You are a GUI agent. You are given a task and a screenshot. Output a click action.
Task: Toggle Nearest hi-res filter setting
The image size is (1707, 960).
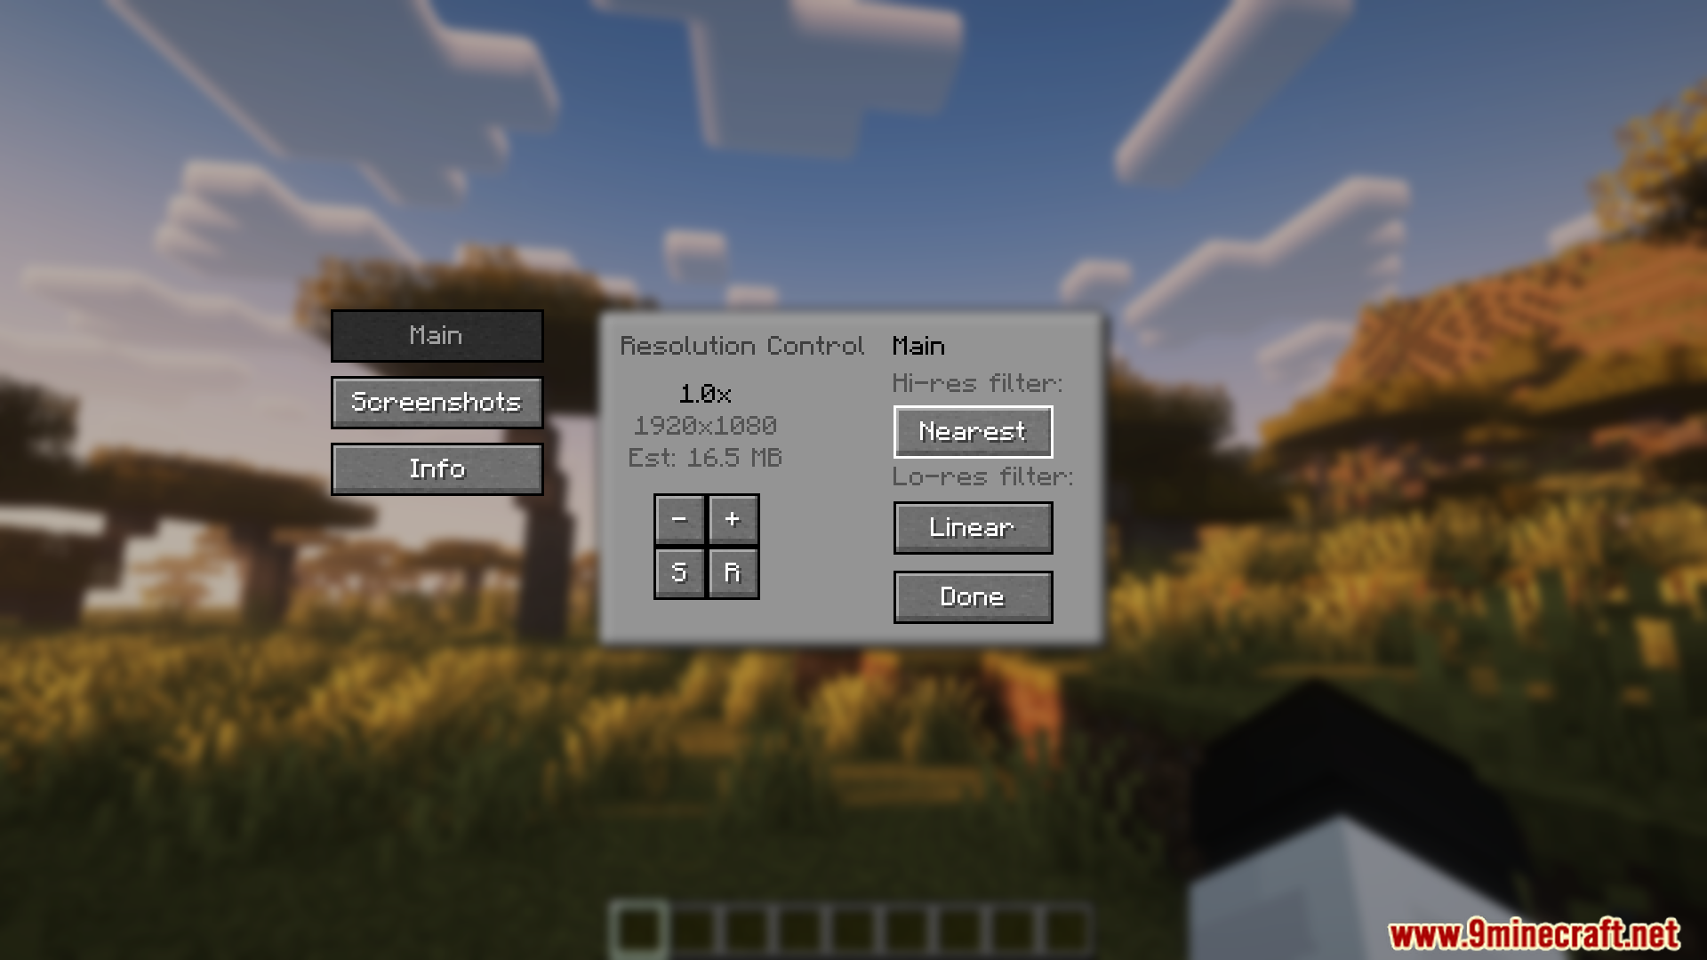(974, 431)
